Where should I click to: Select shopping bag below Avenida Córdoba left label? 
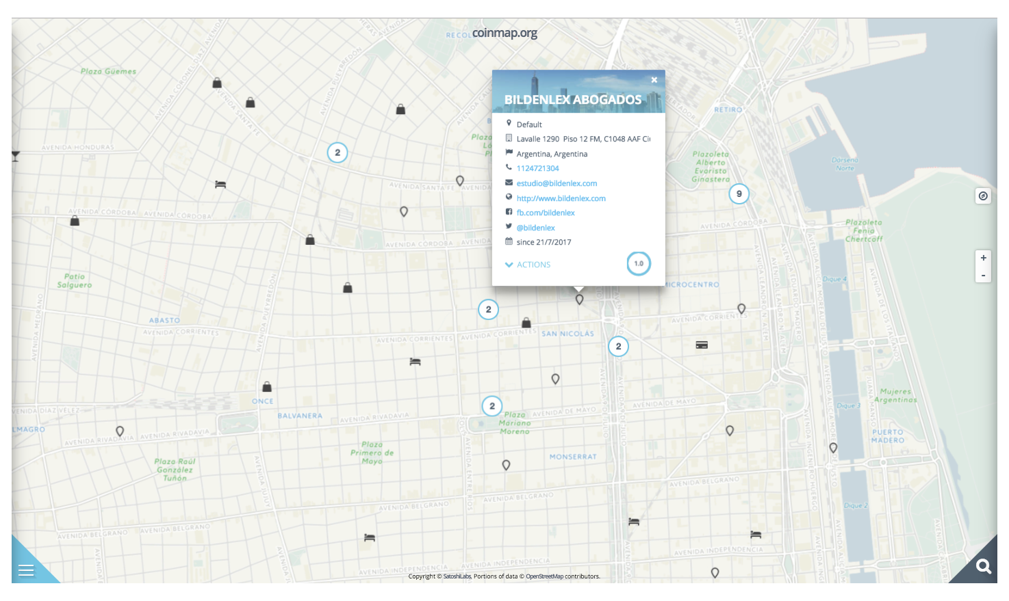pyautogui.click(x=75, y=220)
